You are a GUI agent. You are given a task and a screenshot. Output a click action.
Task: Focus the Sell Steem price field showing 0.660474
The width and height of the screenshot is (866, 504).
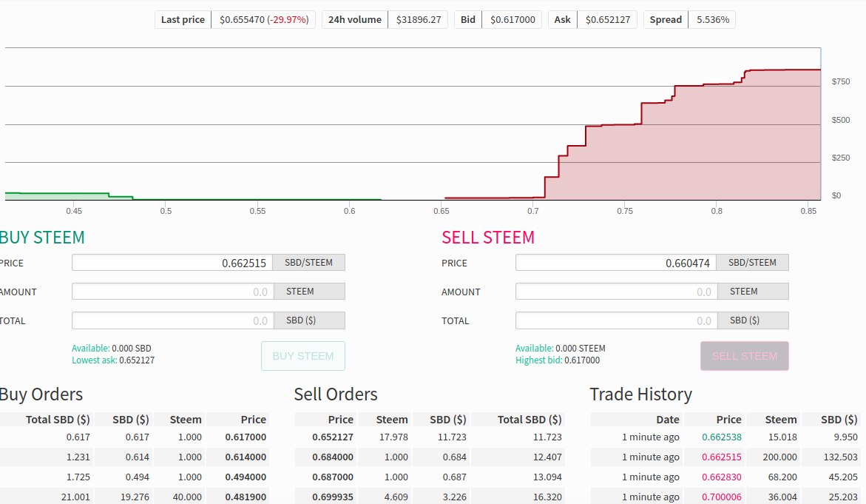click(616, 263)
